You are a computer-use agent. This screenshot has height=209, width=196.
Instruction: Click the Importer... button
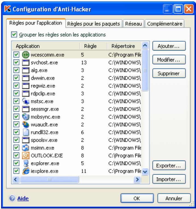coord(169,179)
